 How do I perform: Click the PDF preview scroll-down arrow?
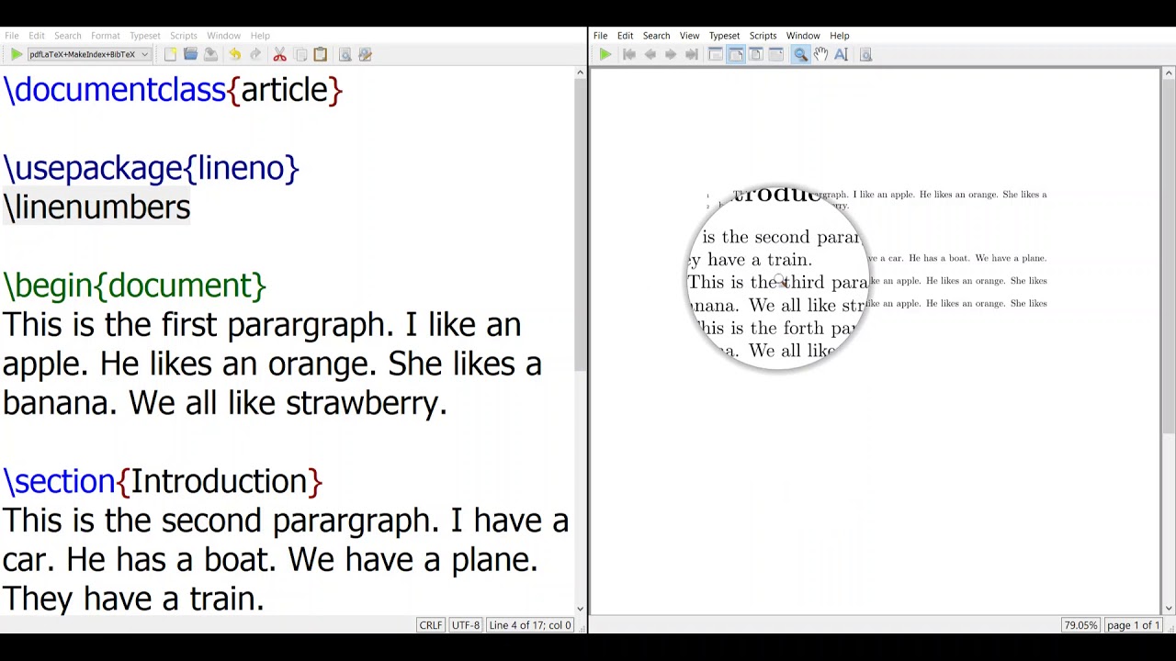tap(1169, 608)
